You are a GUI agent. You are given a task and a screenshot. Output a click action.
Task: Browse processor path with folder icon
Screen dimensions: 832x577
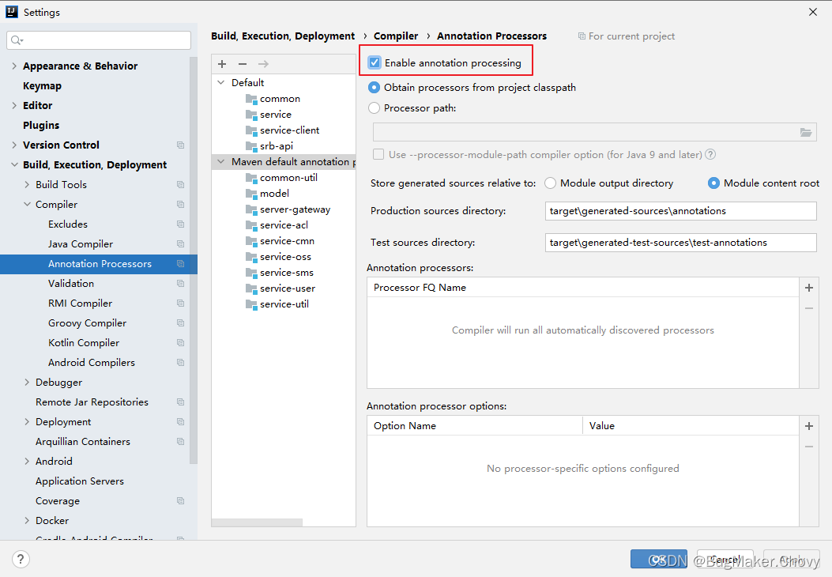(805, 132)
